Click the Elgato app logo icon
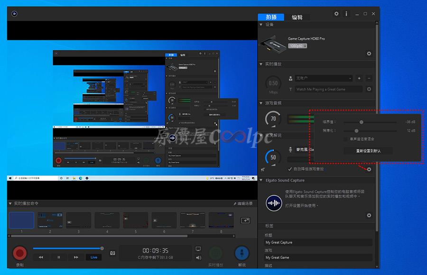 pos(14,14)
